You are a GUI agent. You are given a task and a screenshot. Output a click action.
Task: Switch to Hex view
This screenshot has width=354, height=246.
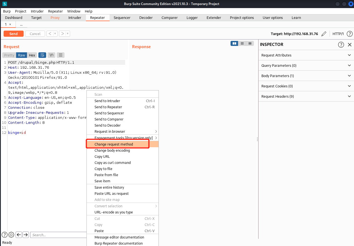[32, 55]
